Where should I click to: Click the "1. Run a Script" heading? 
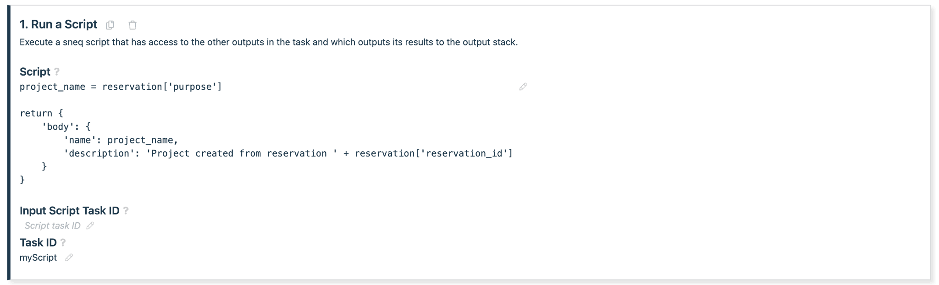[58, 24]
